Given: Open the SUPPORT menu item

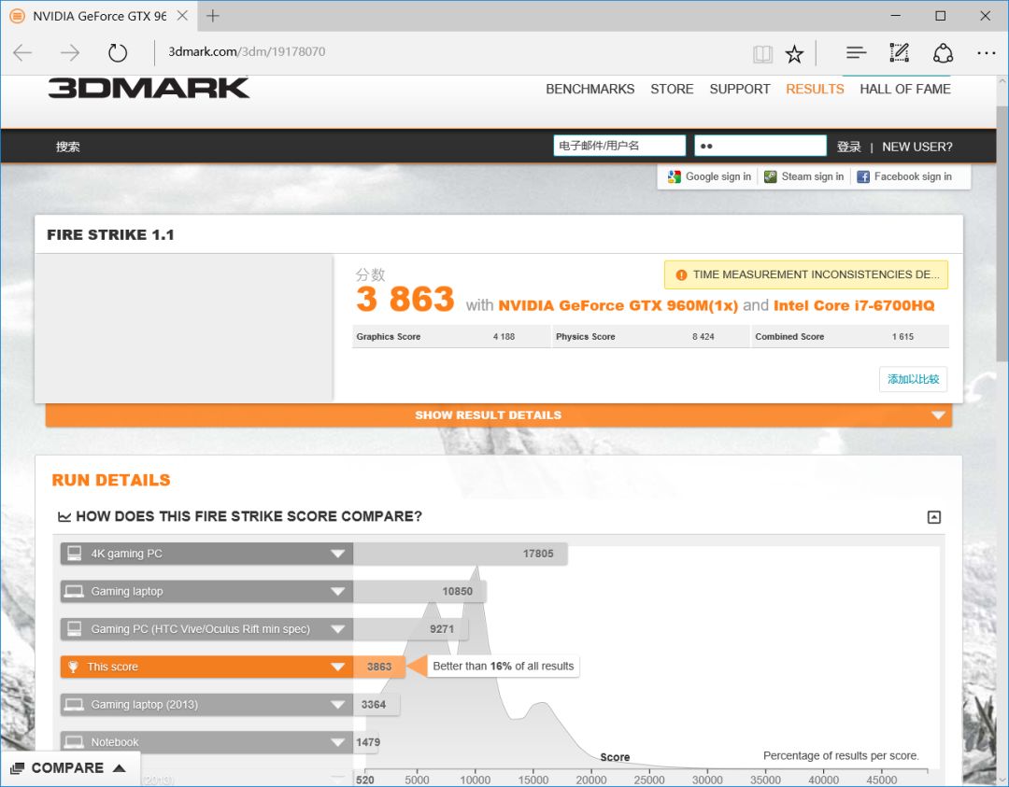Looking at the screenshot, I should tap(739, 90).
